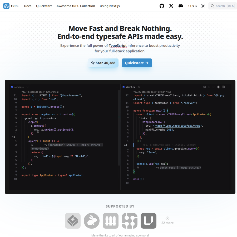Close the client.ts tab in demo editor
This screenshot has height=237, width=237.
click(139, 87)
